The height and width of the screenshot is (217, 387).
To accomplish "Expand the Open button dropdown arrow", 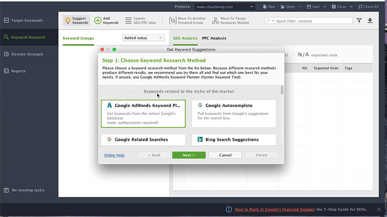I will point(300,7).
